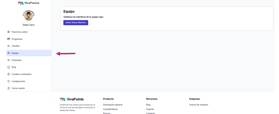Viewport: 279px width, 114px height.
Task: Click the Blog book icon
Action: point(8,67)
